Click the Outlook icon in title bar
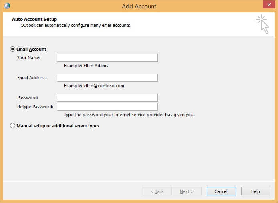This screenshot has height=203, width=278. [x=7, y=6]
